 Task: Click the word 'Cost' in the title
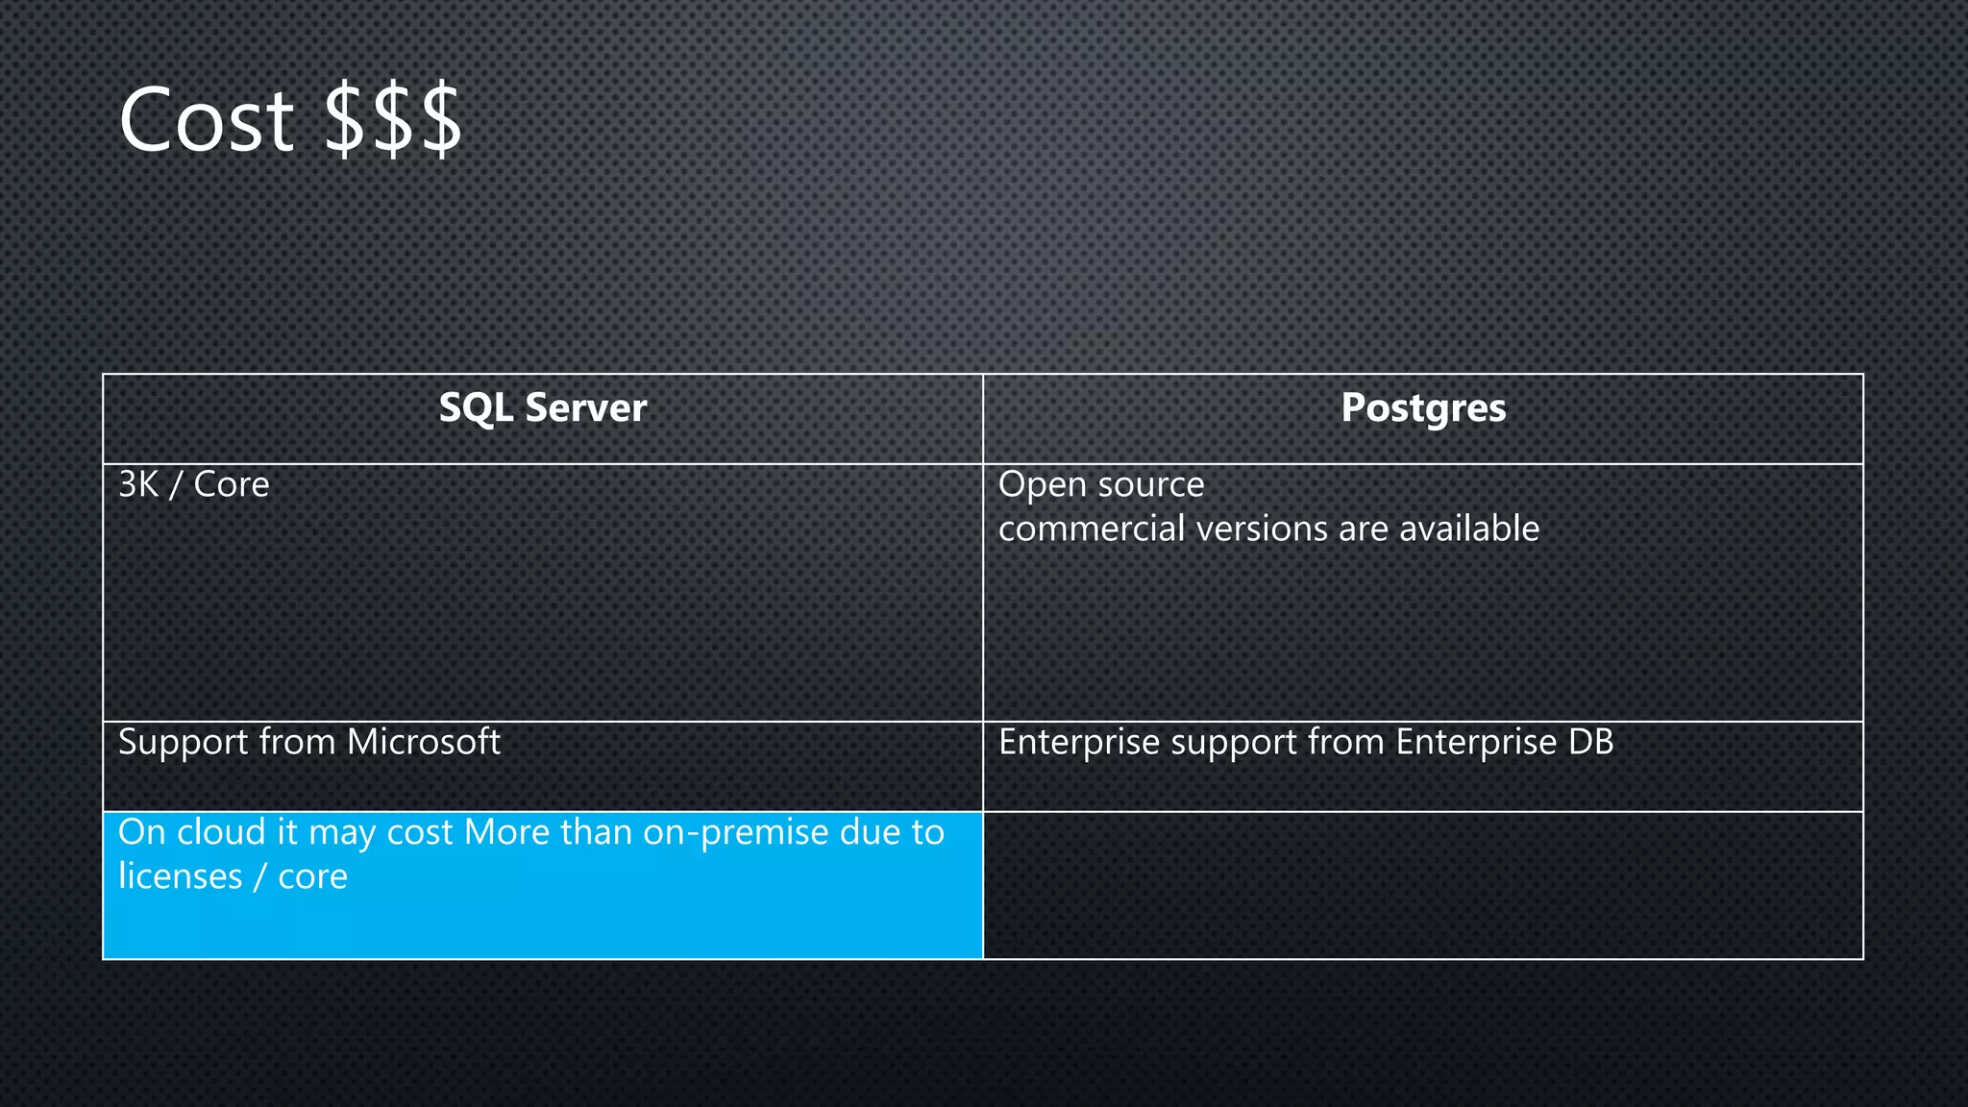pos(207,121)
